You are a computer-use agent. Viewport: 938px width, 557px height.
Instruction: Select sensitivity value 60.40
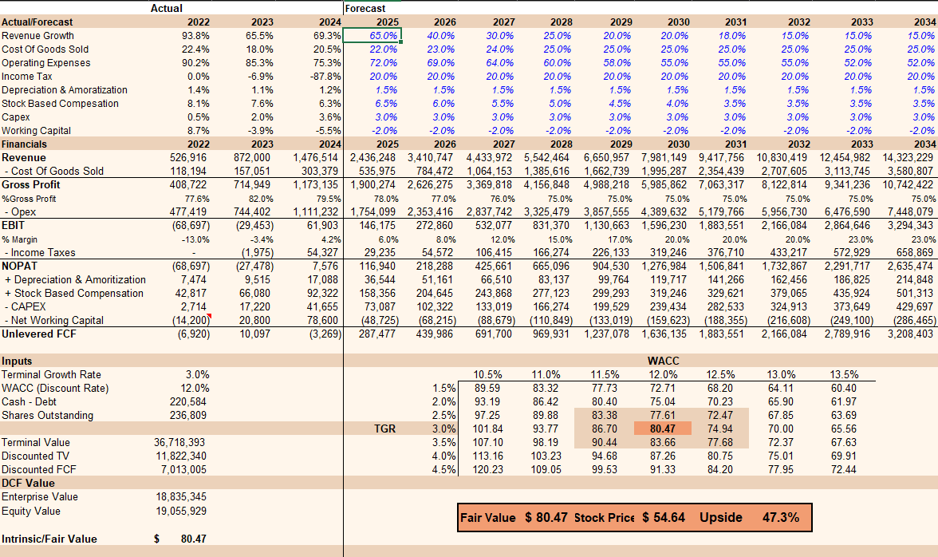coord(844,389)
